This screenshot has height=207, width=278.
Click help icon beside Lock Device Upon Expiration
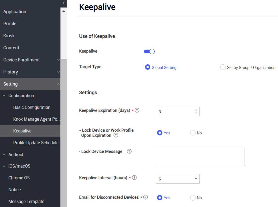coord(116,135)
